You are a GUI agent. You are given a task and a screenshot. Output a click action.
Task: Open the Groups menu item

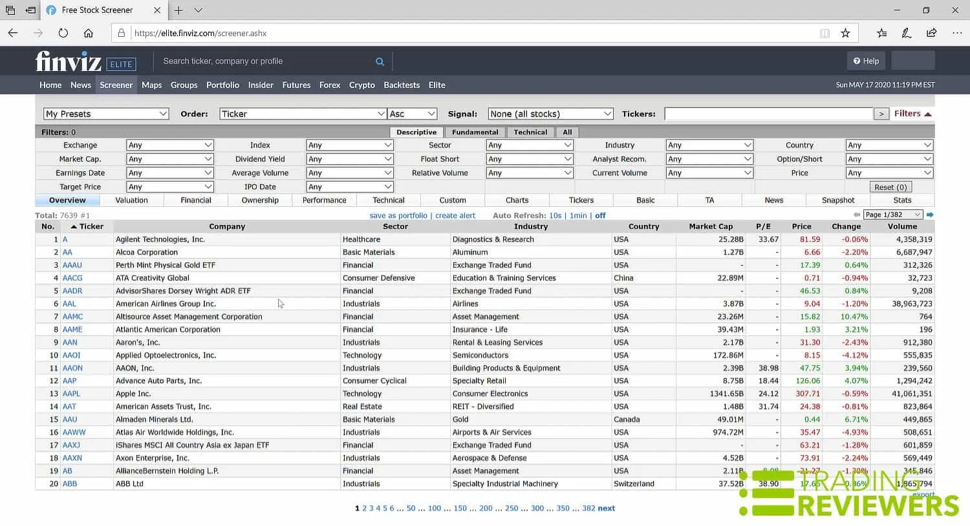[x=184, y=85]
